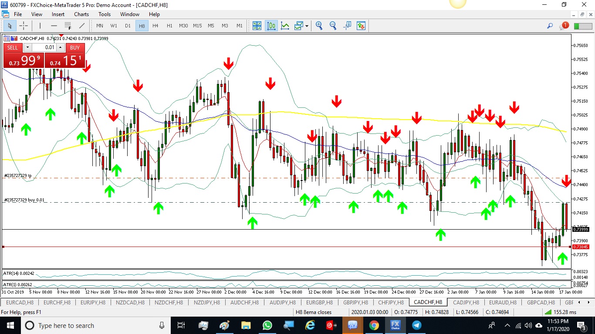Screen dimensions: 595x334
Task: Click the BUY button
Action: click(x=75, y=47)
